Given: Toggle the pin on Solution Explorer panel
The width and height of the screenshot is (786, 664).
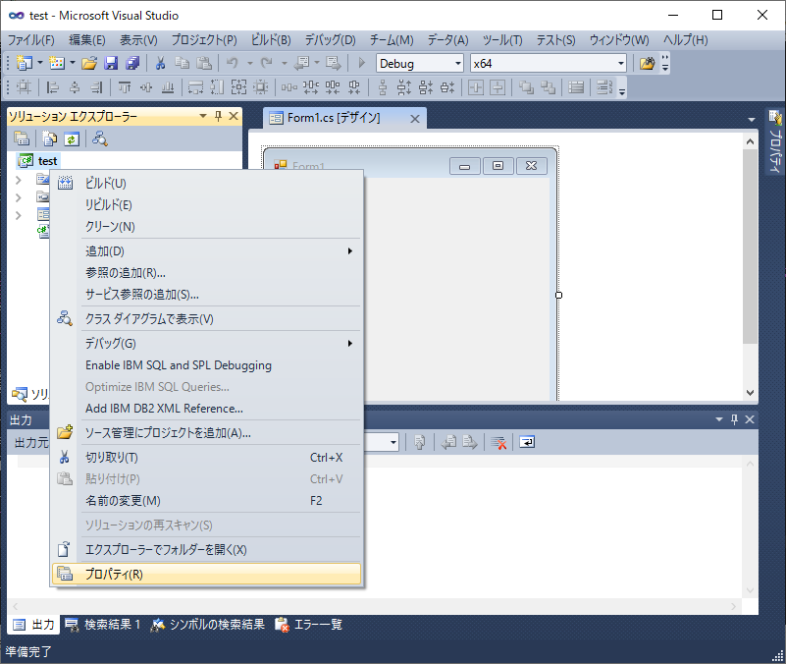Looking at the screenshot, I should [218, 117].
